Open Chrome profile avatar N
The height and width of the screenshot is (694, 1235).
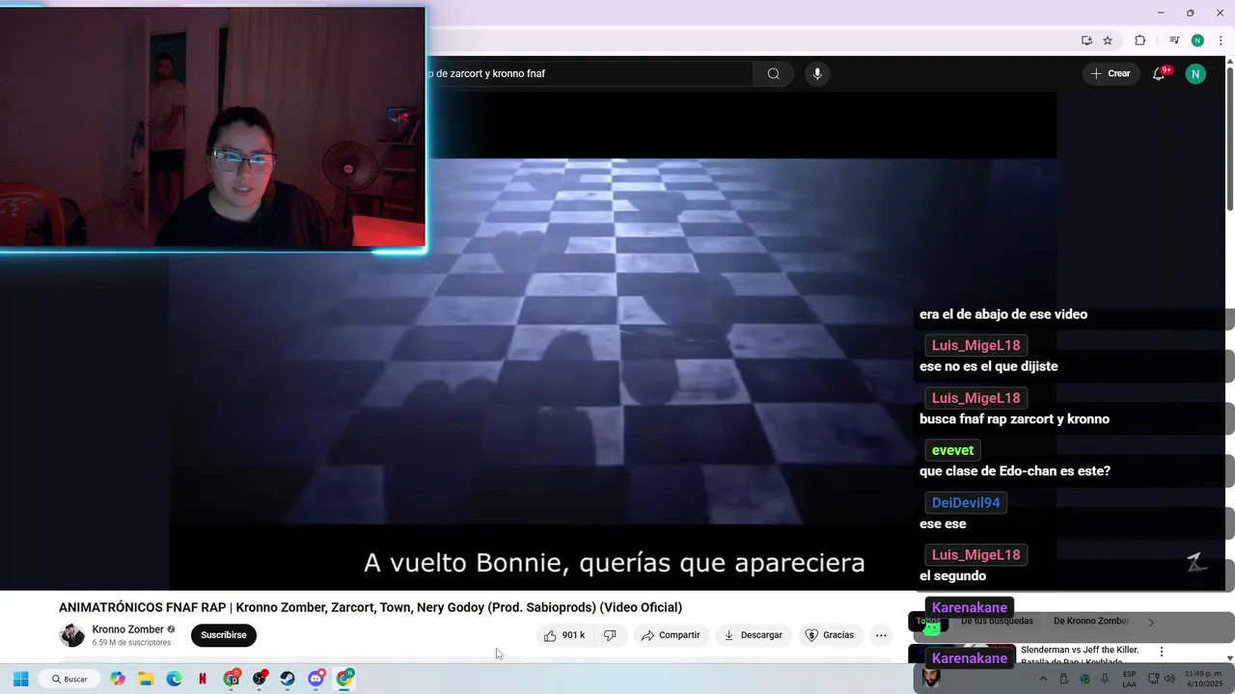[1197, 40]
